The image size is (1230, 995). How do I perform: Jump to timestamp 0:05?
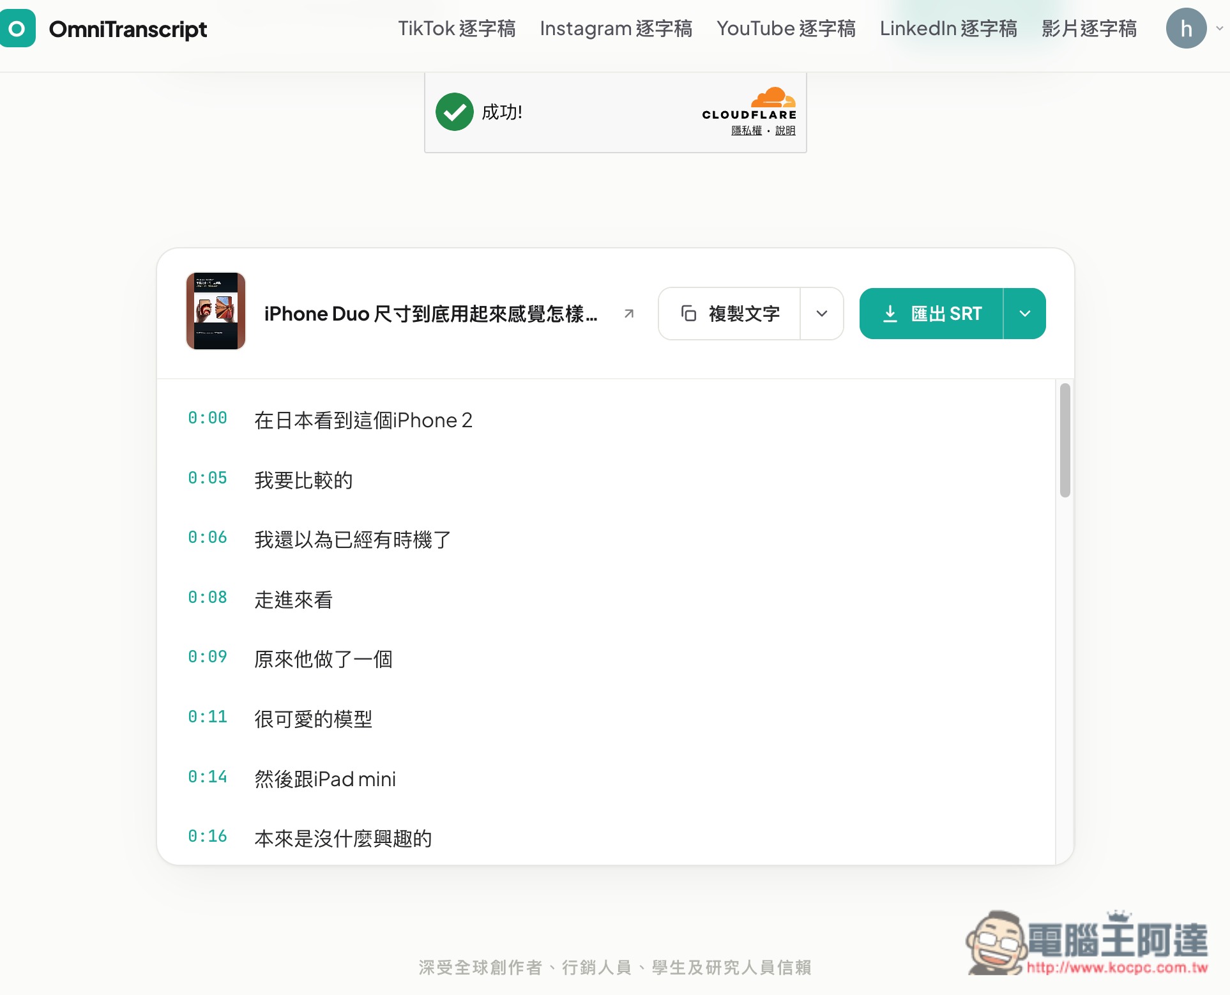coord(208,478)
